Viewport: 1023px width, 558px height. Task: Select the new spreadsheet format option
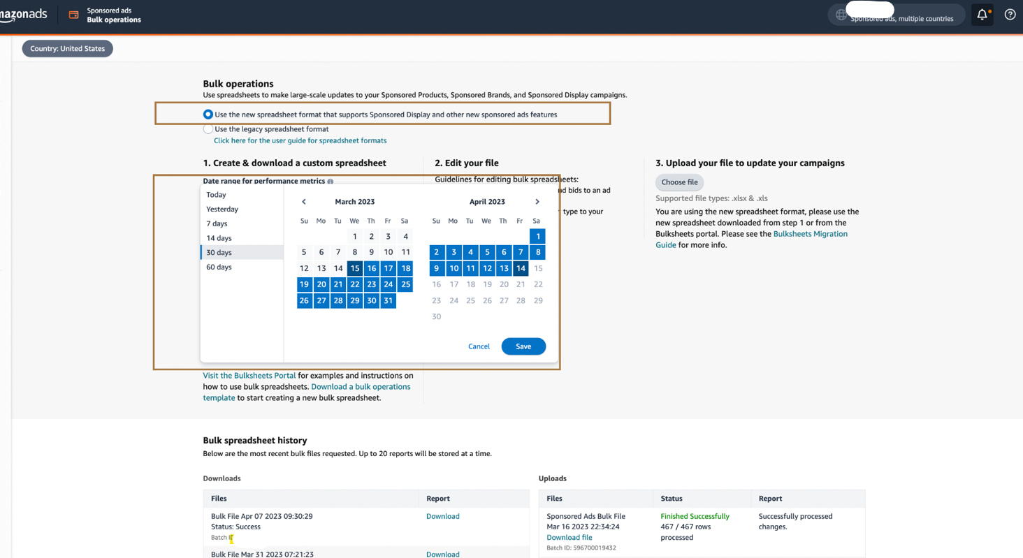(208, 115)
